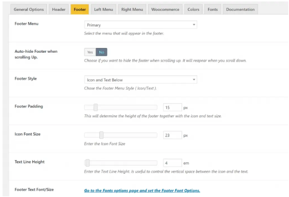Expand the Footer Menu dropdown
The image size is (289, 197).
140,25
